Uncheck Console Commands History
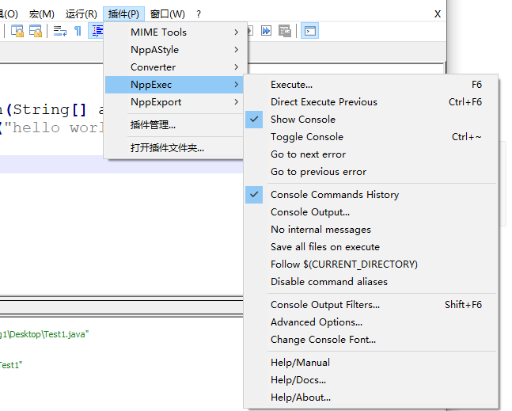 click(x=334, y=194)
